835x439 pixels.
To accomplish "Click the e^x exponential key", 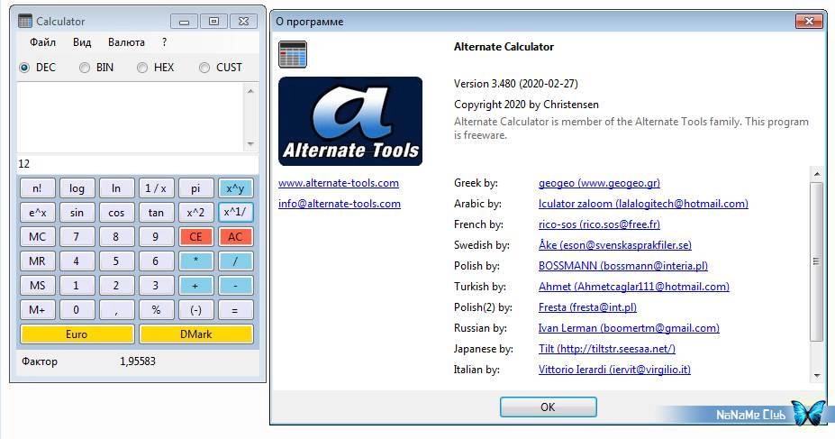I will click(37, 213).
